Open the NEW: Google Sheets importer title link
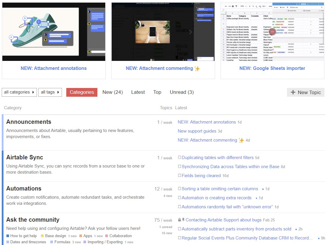 [272, 68]
